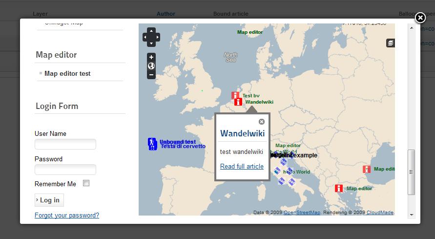Close the Wandelwiki popup balloon
The height and width of the screenshot is (239, 435).
coord(261,122)
